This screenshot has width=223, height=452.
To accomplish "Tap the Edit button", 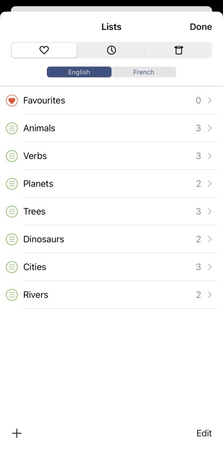I will 204,433.
